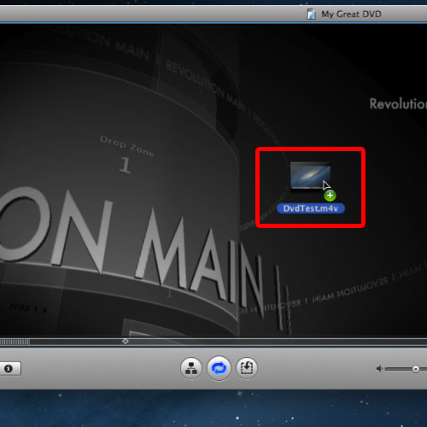Click the Info inspector button
Image resolution: width=427 pixels, height=427 pixels.
pyautogui.click(x=9, y=369)
